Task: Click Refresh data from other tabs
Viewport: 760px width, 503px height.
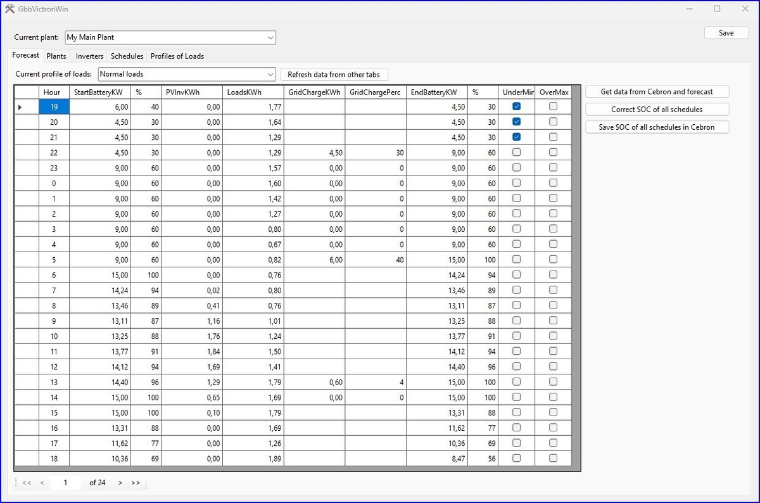Action: pyautogui.click(x=334, y=75)
